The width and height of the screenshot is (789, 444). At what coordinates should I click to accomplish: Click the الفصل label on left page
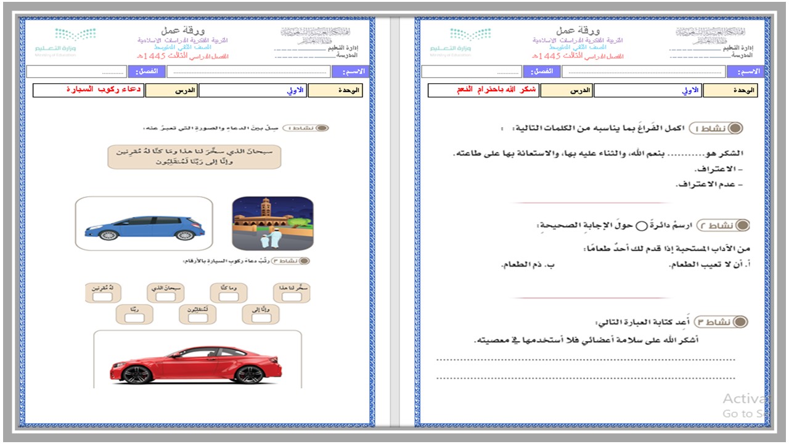147,72
